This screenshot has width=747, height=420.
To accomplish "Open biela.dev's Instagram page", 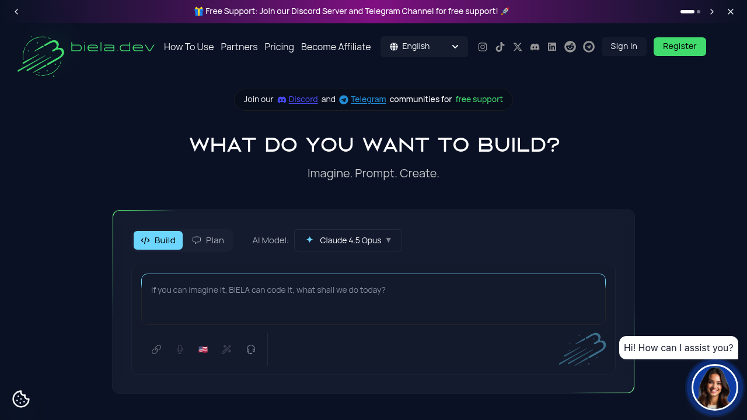I will coord(483,47).
